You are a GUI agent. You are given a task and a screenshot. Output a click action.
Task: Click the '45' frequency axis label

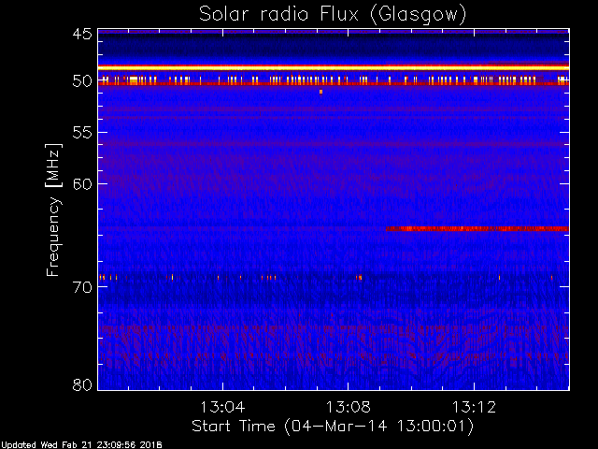[x=82, y=35]
